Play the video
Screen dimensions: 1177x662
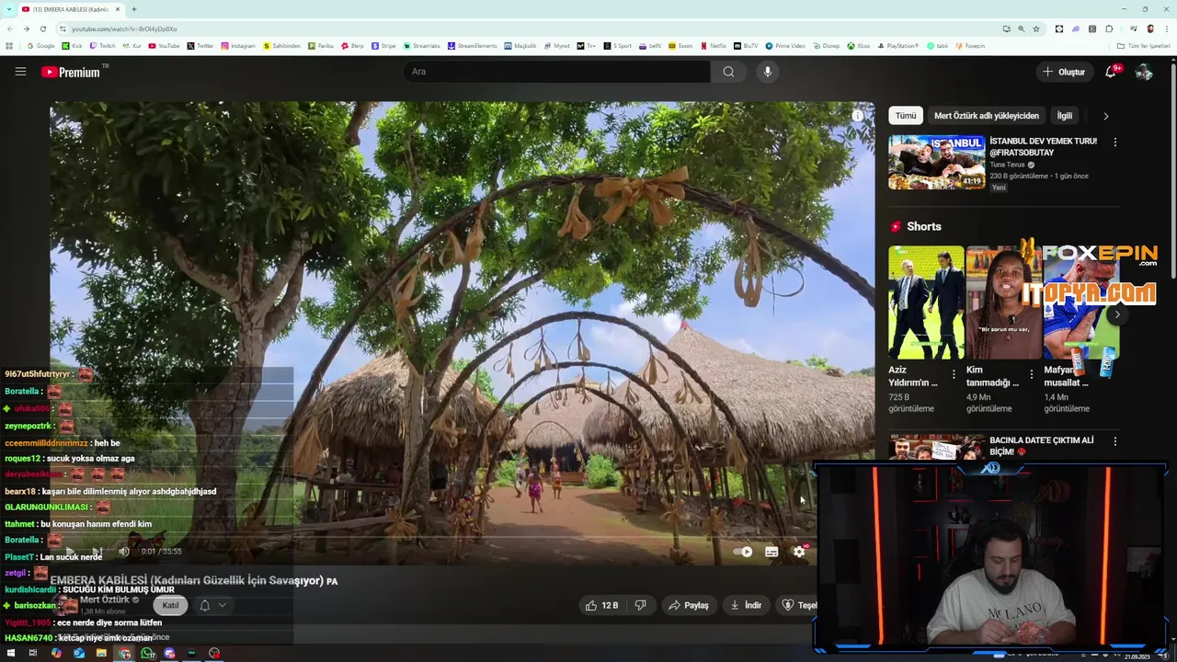tap(70, 552)
